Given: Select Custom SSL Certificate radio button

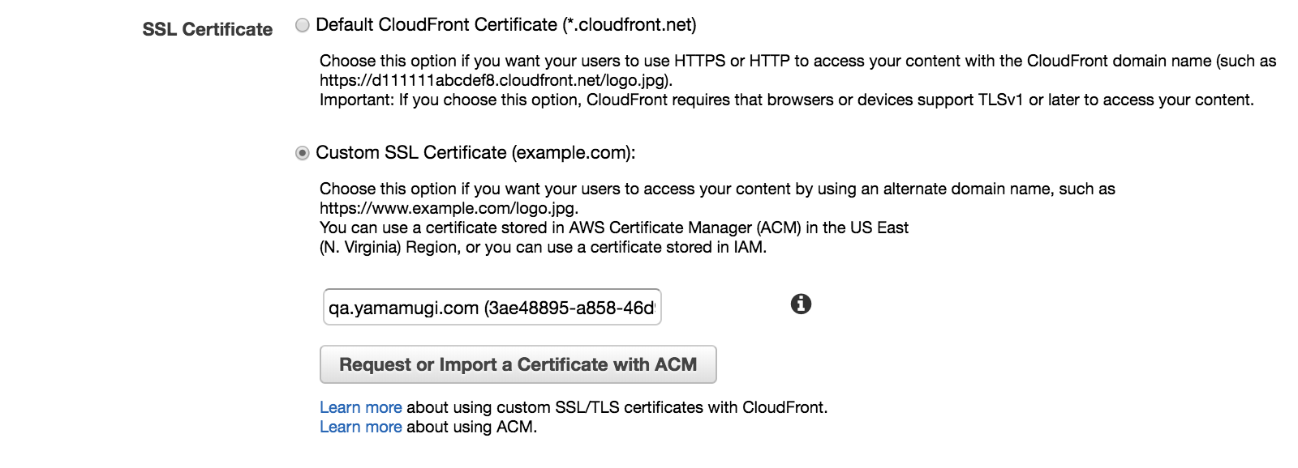Looking at the screenshot, I should click(x=303, y=153).
